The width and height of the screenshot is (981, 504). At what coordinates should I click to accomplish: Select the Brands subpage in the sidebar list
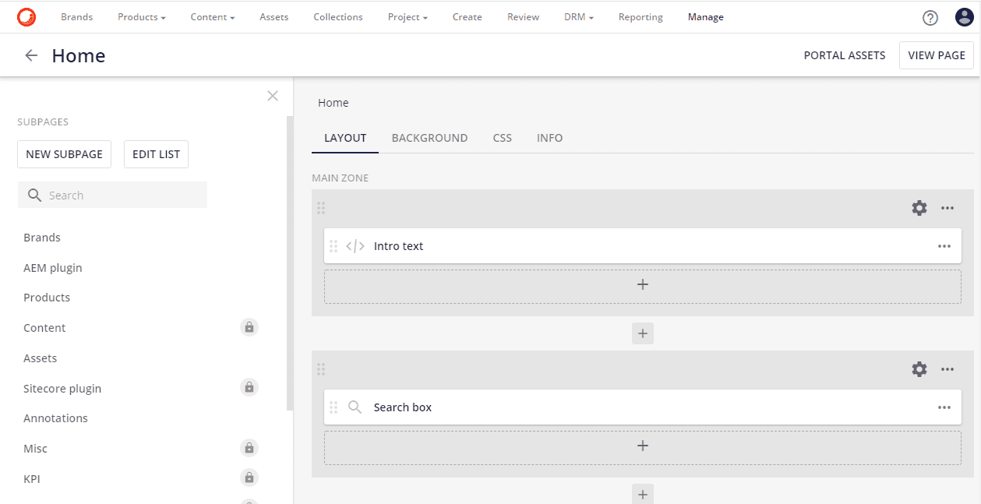42,238
